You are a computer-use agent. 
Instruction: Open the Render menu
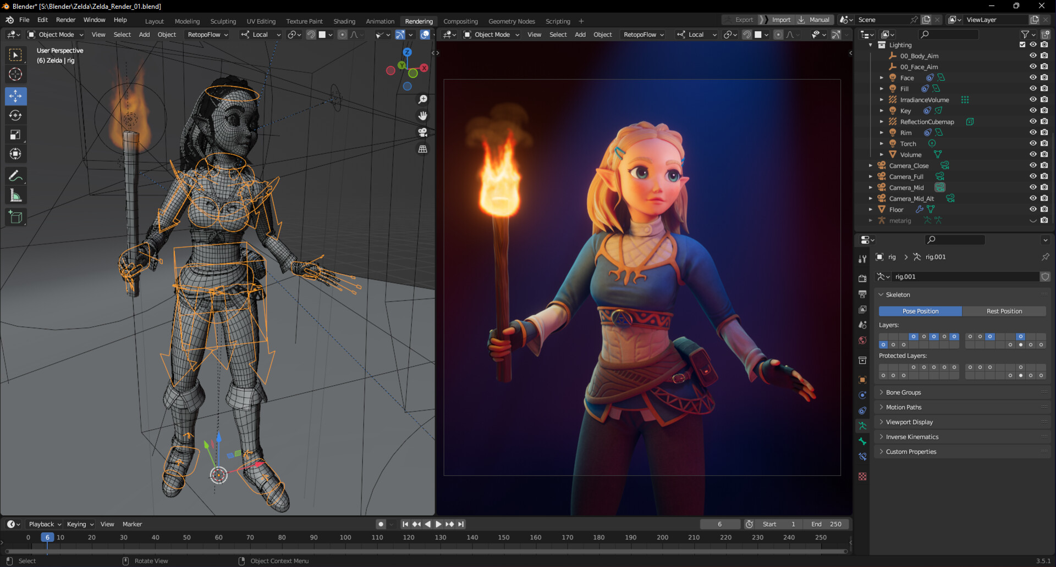pos(65,20)
